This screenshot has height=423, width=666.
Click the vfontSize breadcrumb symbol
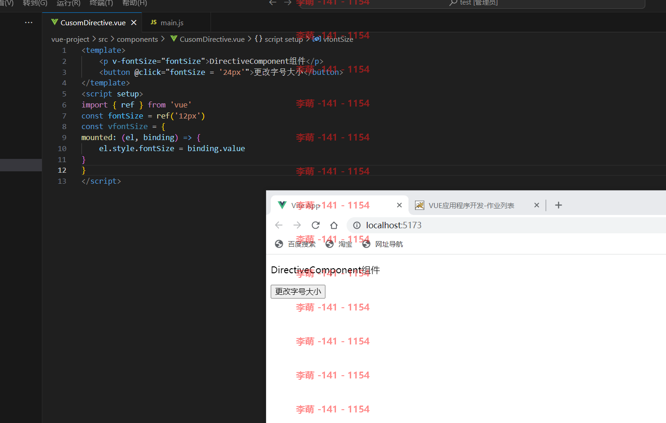click(333, 39)
